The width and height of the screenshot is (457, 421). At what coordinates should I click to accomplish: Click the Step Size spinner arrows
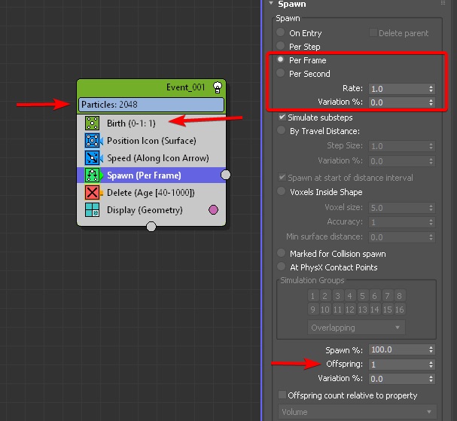pyautogui.click(x=431, y=146)
